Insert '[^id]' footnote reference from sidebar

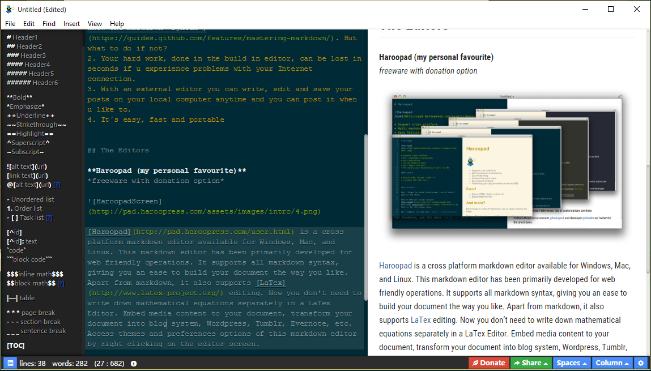tap(15, 232)
